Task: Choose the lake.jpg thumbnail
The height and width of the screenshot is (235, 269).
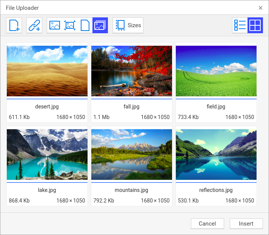Action: [x=47, y=155]
